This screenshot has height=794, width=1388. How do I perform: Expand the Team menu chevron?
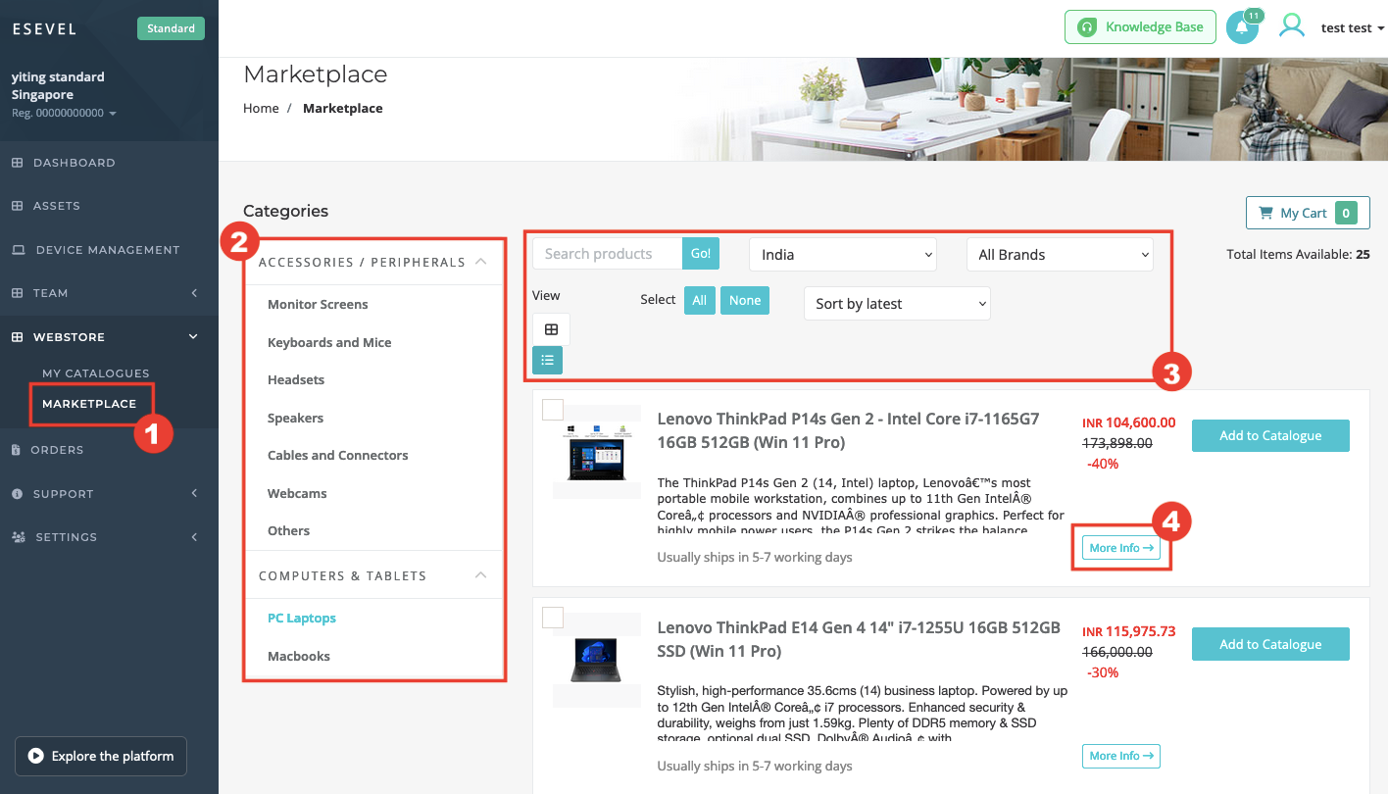tap(194, 293)
